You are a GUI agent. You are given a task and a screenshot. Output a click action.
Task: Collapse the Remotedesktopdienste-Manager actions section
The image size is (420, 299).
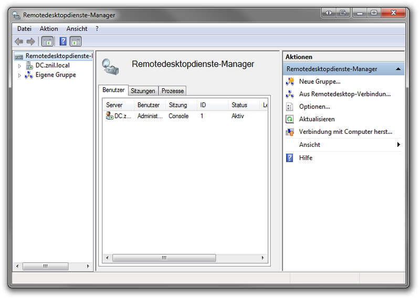pyautogui.click(x=398, y=69)
